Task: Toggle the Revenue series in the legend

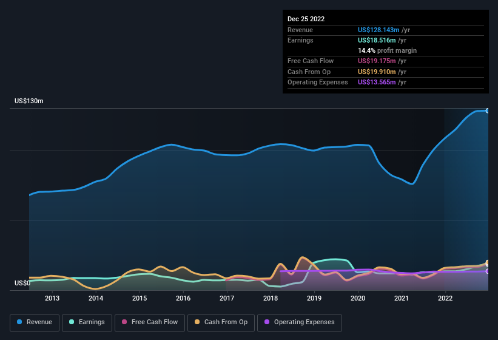Action: tap(35, 322)
